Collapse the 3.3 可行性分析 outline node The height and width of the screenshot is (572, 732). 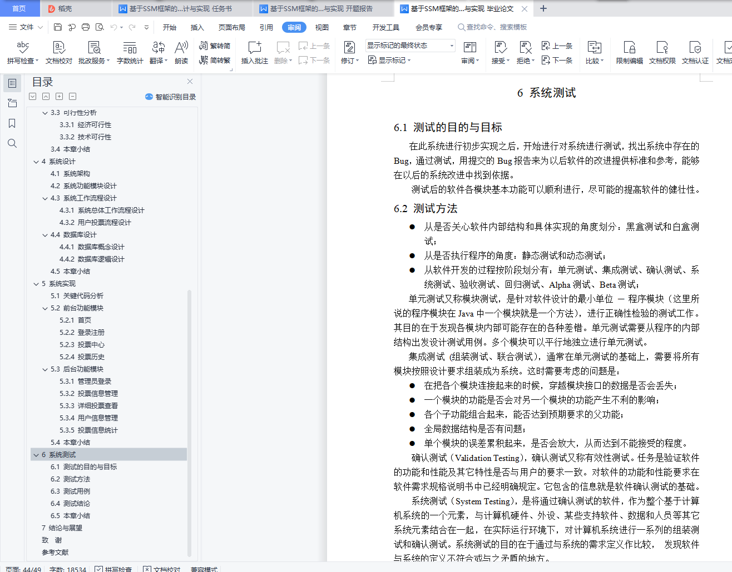45,113
